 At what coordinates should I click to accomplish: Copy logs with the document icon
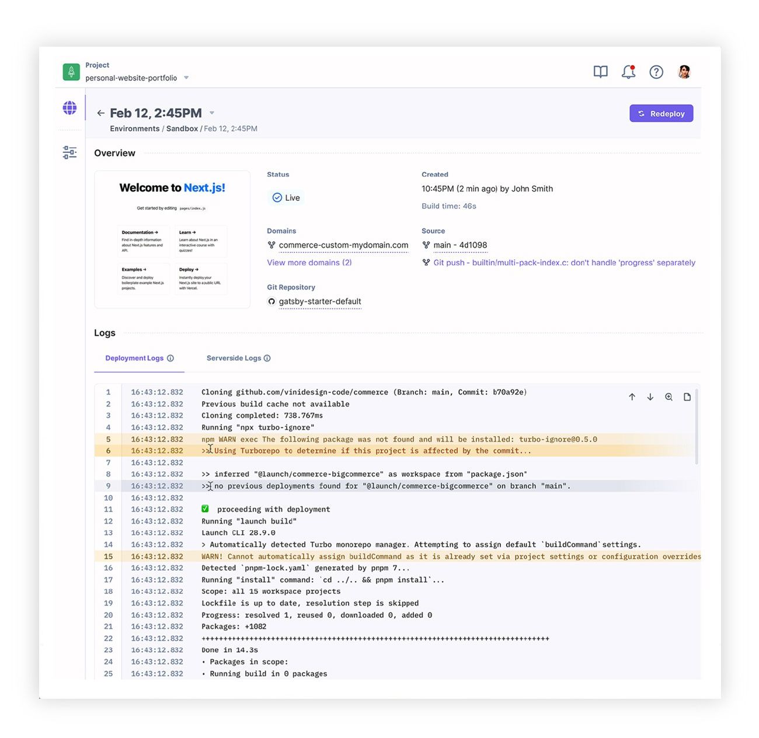click(687, 397)
